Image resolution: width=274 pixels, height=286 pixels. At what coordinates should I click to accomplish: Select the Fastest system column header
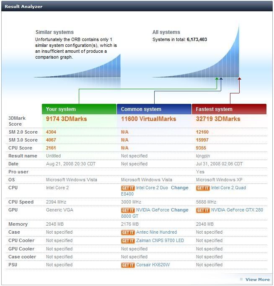(x=229, y=109)
